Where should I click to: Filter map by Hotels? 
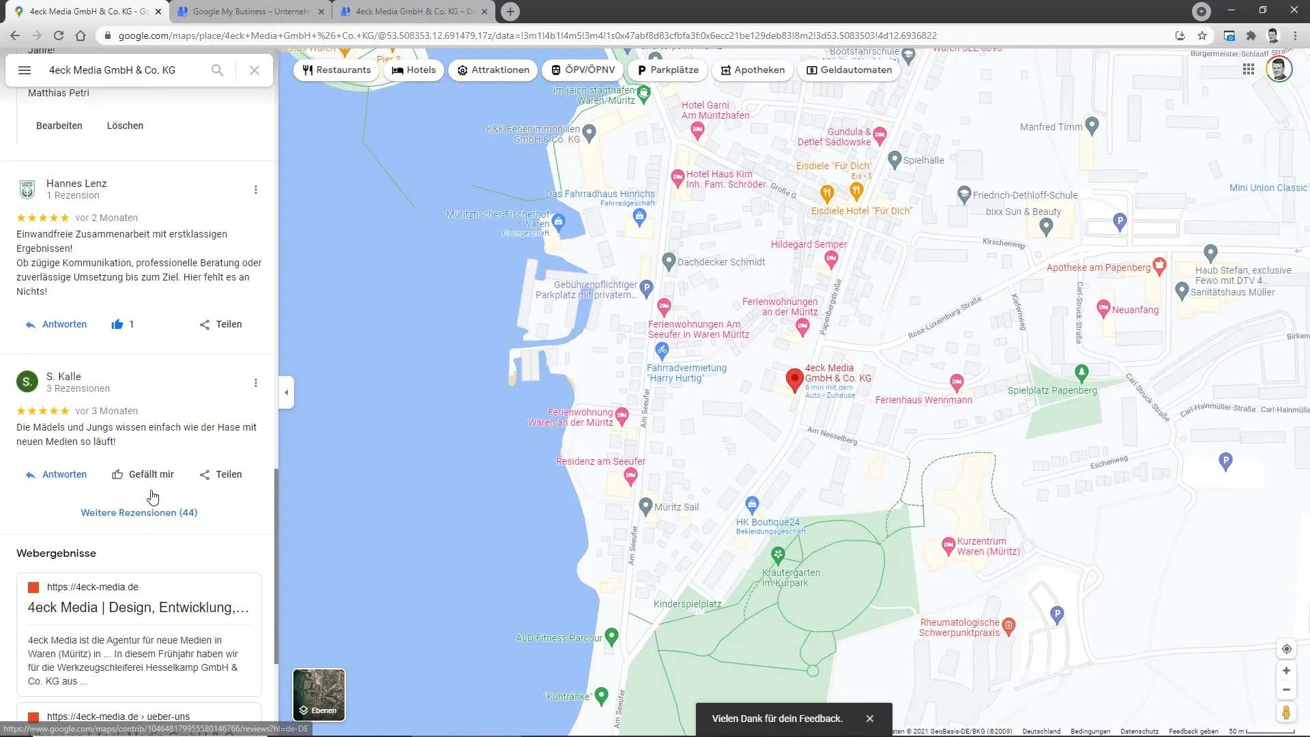(413, 70)
